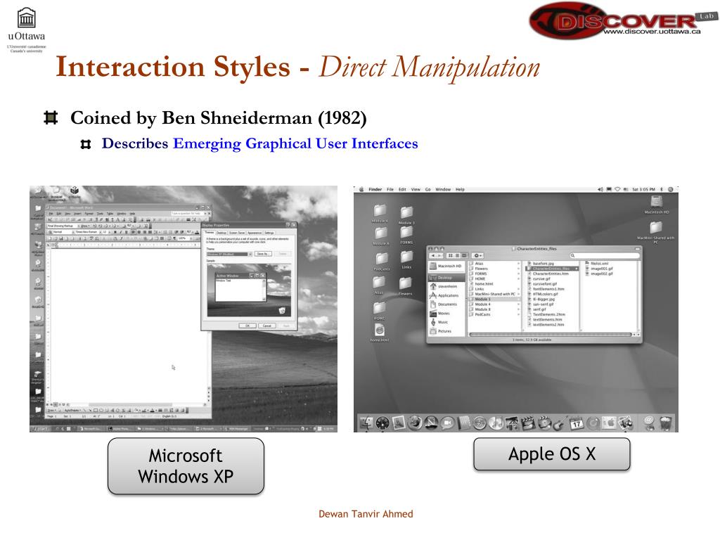Click the volume icon in Mac menu bar
The height and width of the screenshot is (540, 720).
coord(600,189)
